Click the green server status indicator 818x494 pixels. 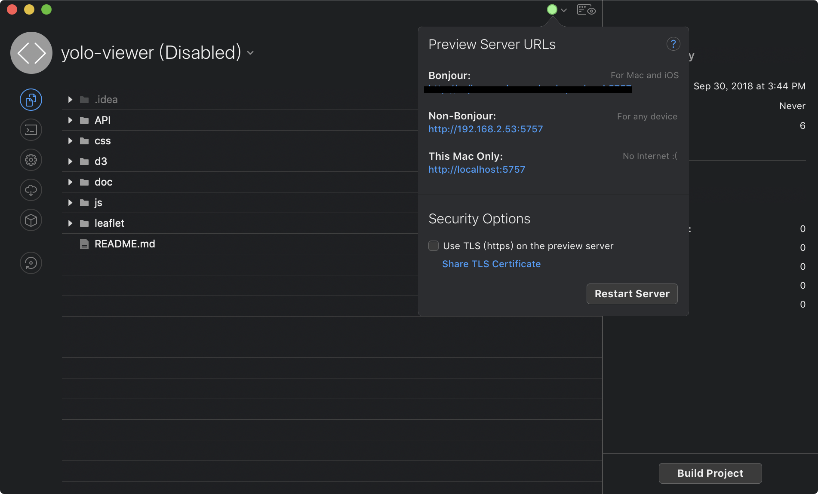pyautogui.click(x=552, y=9)
